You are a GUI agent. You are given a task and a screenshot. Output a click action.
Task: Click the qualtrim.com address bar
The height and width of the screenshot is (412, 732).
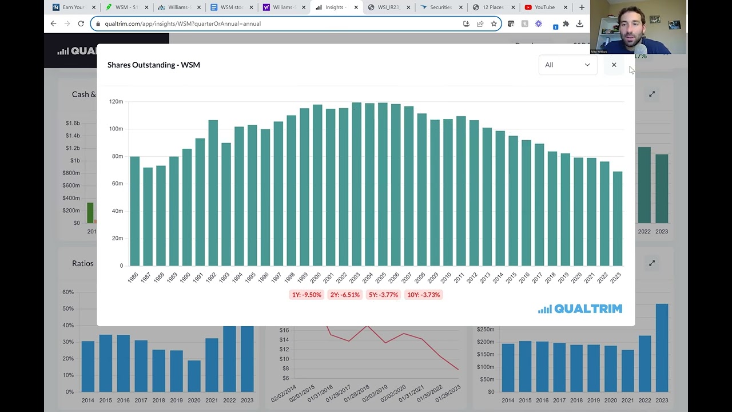point(296,23)
